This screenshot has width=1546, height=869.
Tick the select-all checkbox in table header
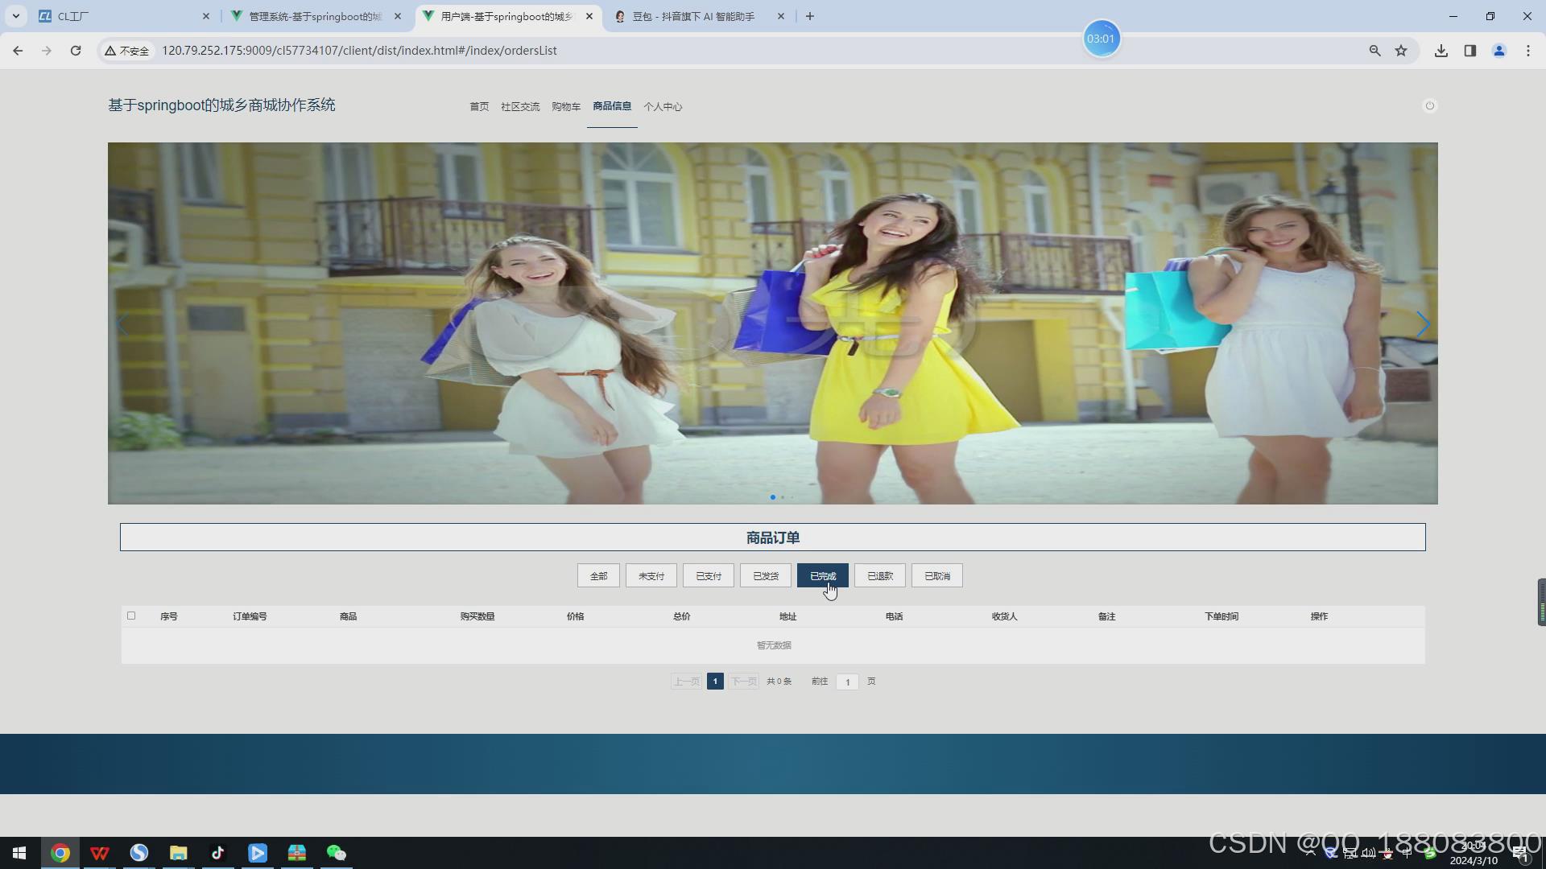tap(131, 616)
